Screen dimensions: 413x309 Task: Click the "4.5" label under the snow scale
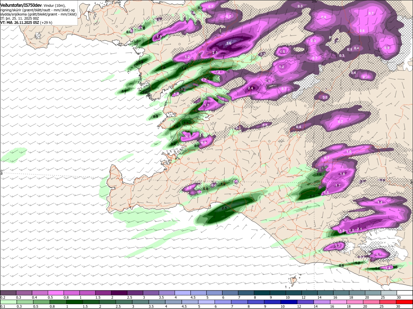[x=193, y=297]
